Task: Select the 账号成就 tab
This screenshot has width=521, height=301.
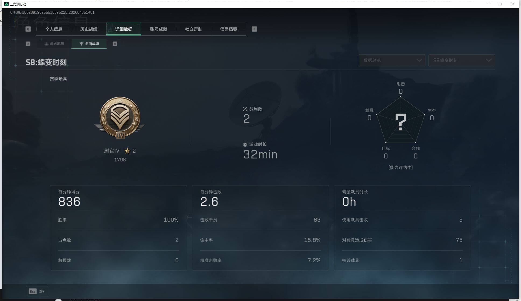Action: [x=159, y=29]
